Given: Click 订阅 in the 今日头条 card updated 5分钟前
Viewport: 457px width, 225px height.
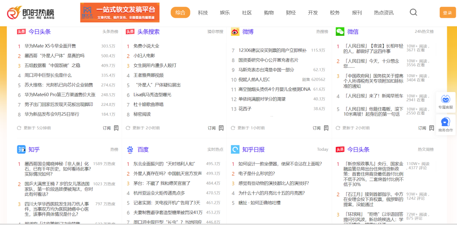Looking at the screenshot, I should (107, 128).
